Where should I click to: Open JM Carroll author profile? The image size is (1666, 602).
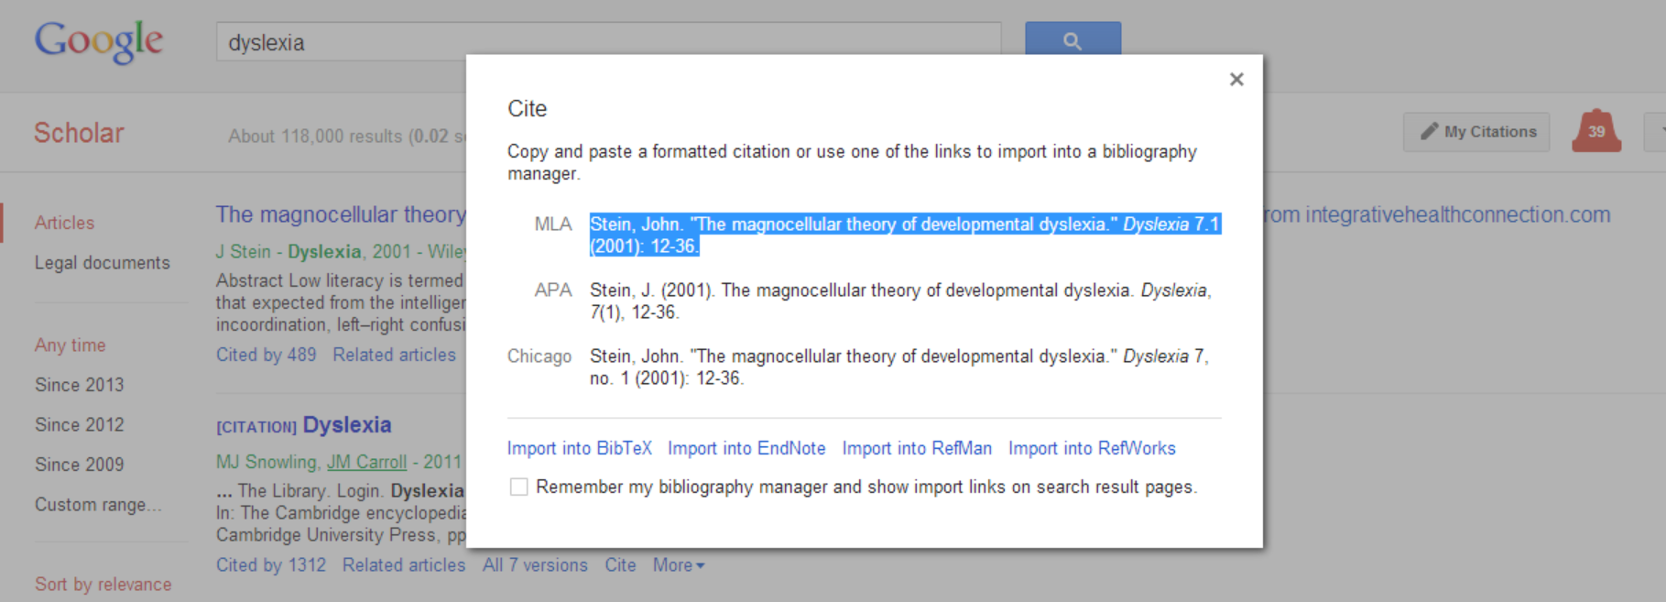(x=366, y=463)
